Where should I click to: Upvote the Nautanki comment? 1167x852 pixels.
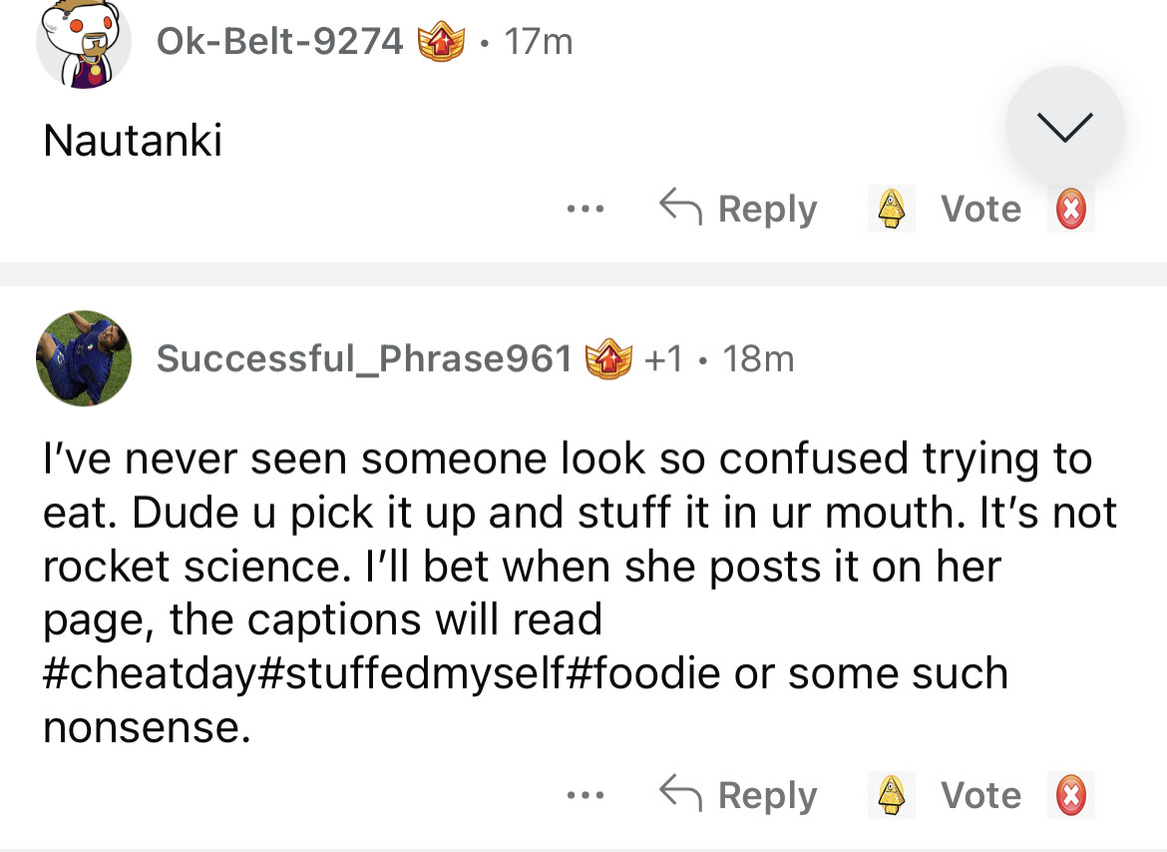point(890,210)
